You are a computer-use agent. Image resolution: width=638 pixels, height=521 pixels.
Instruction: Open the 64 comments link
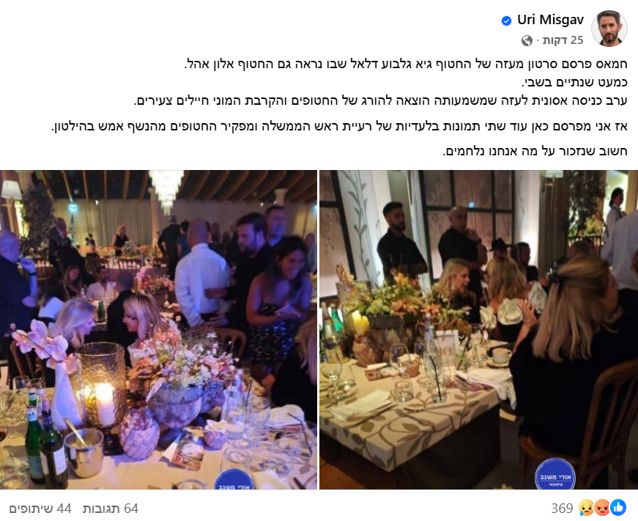click(111, 509)
